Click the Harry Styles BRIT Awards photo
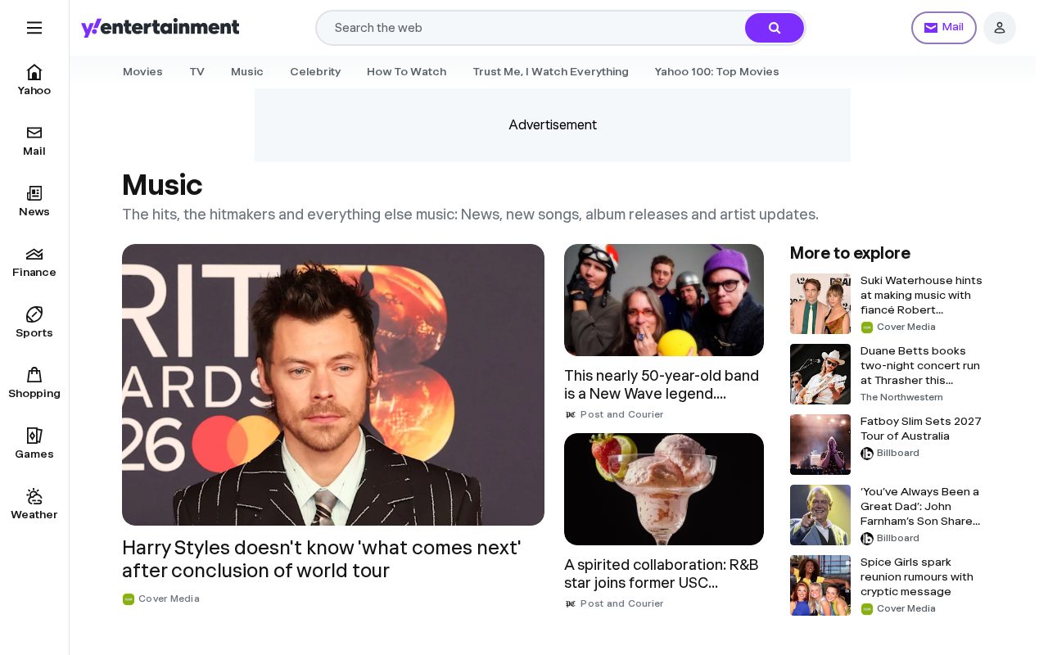The image size is (1048, 655). (333, 385)
